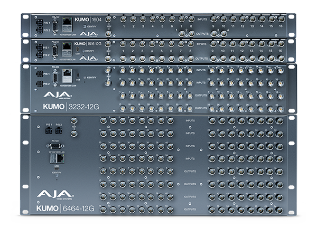
Task: Click the RS-422 label on KUMO 6464-12G
Action: [x=55, y=141]
